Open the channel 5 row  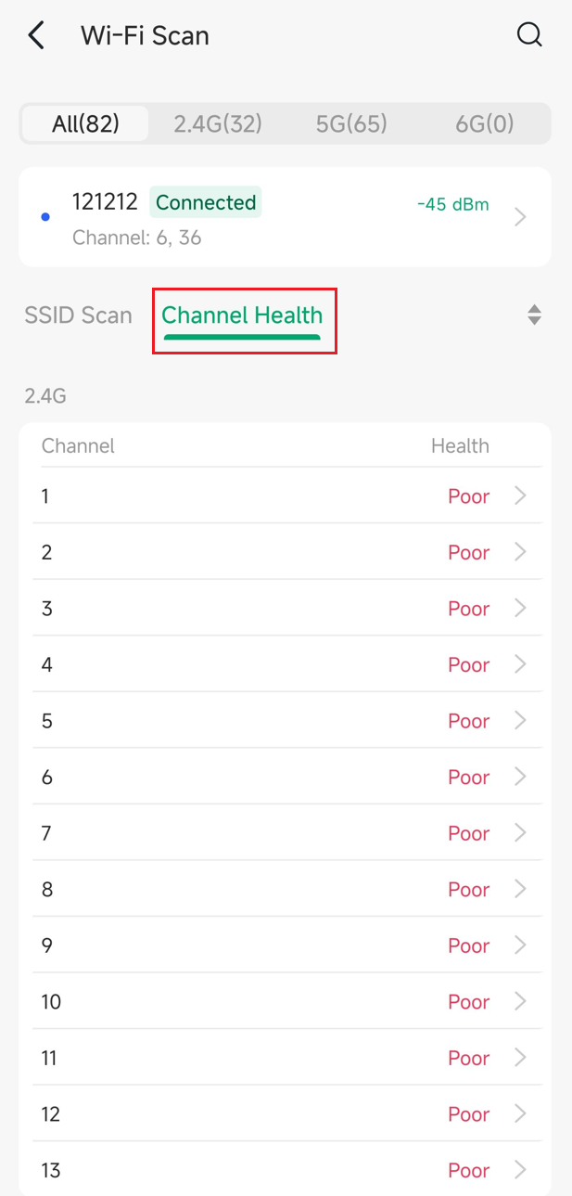pos(278,721)
